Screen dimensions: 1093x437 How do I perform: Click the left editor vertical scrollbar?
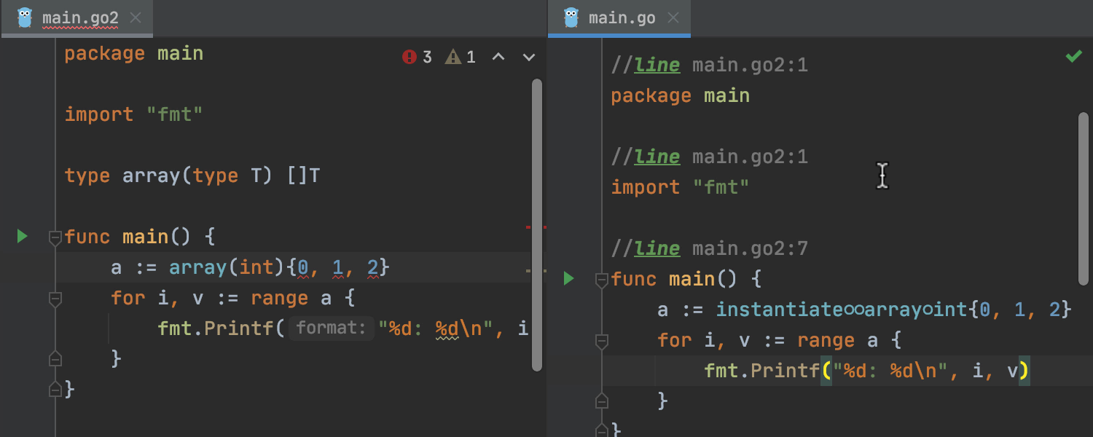point(537,219)
